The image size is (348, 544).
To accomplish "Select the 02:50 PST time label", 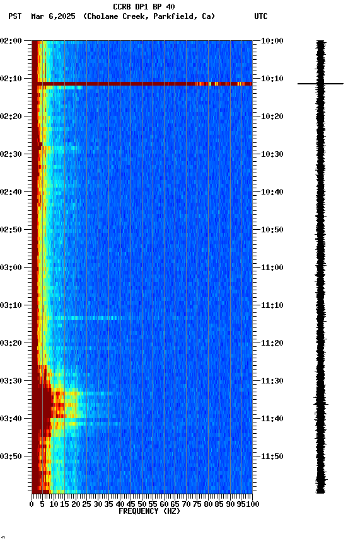I will 11,230.
